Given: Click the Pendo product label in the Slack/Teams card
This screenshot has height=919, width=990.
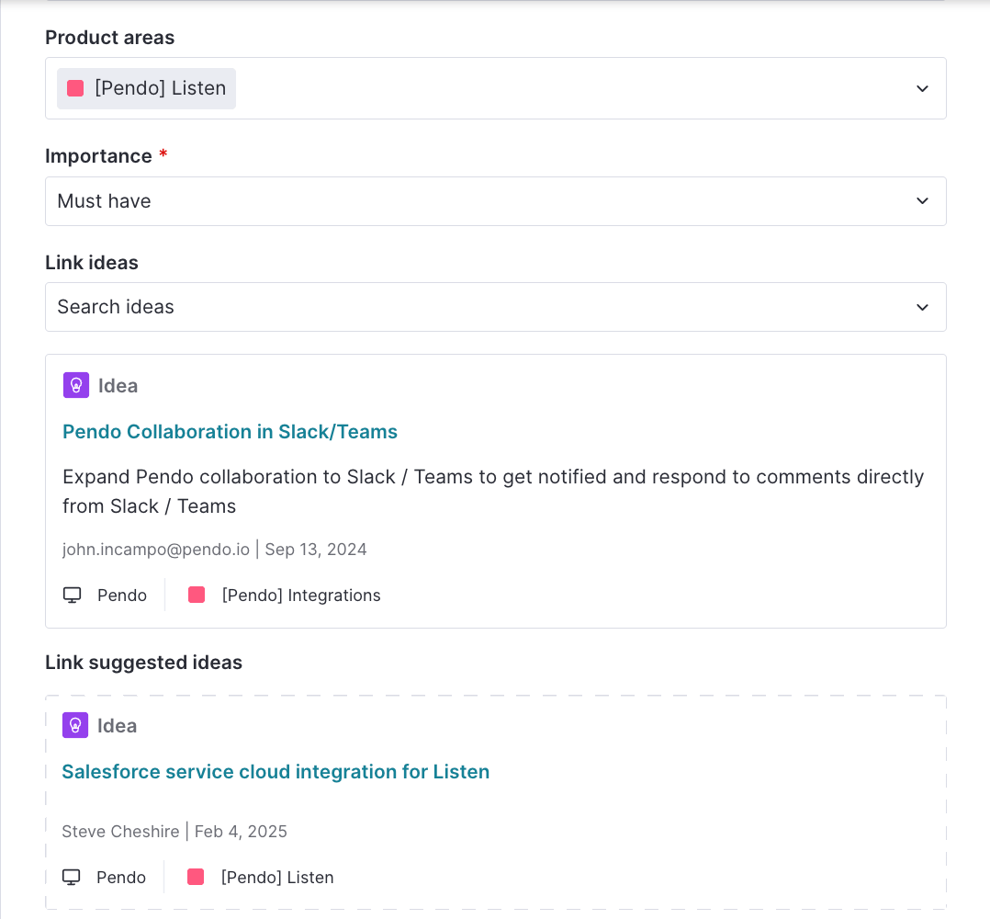Looking at the screenshot, I should (x=122, y=595).
